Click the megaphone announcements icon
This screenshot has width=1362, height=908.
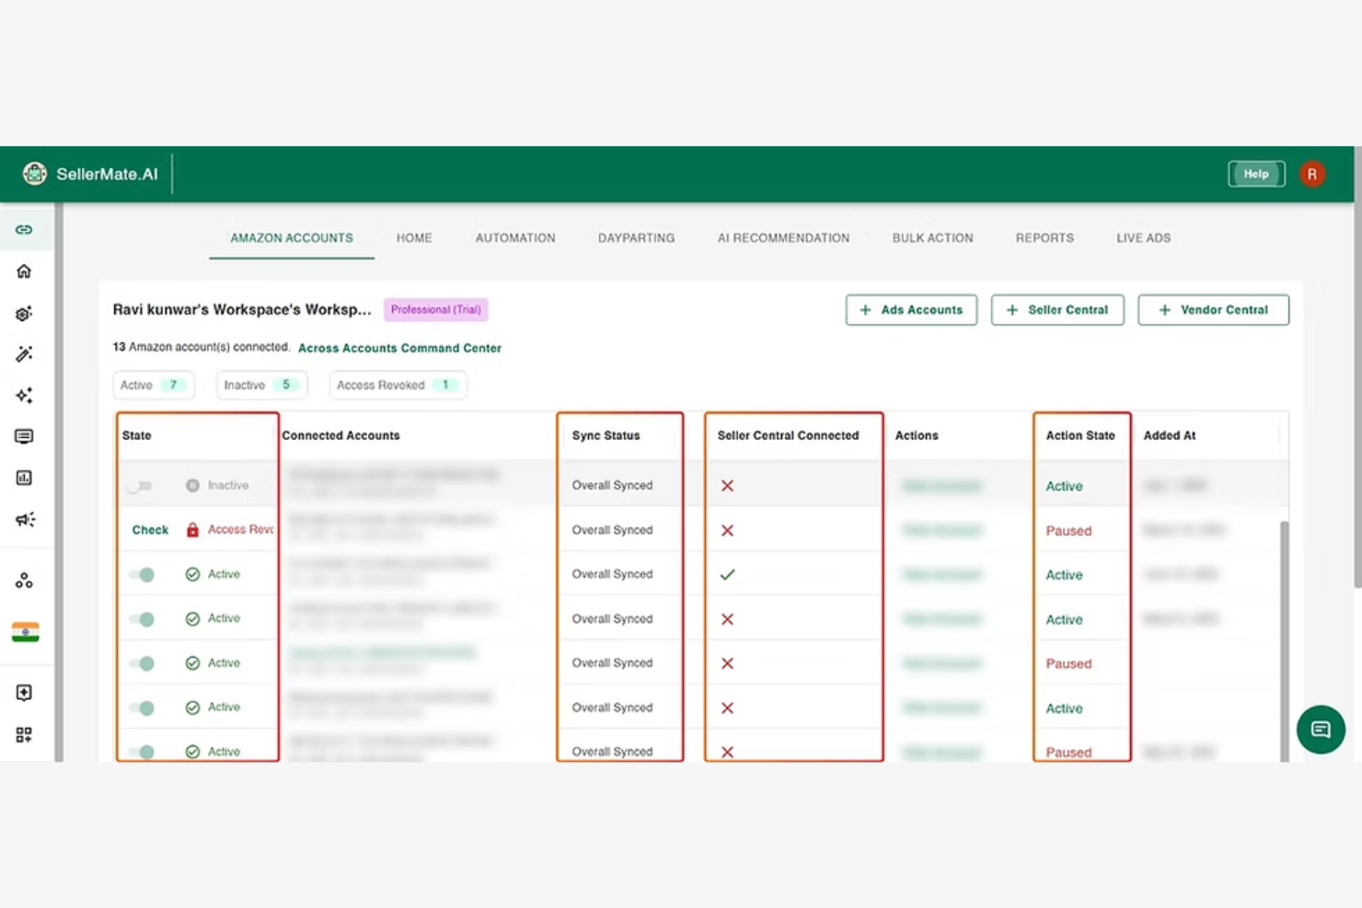pyautogui.click(x=24, y=519)
